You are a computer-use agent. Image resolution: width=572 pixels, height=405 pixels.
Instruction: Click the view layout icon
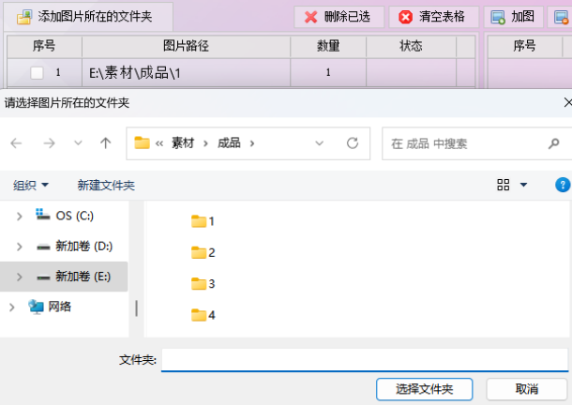(x=503, y=185)
